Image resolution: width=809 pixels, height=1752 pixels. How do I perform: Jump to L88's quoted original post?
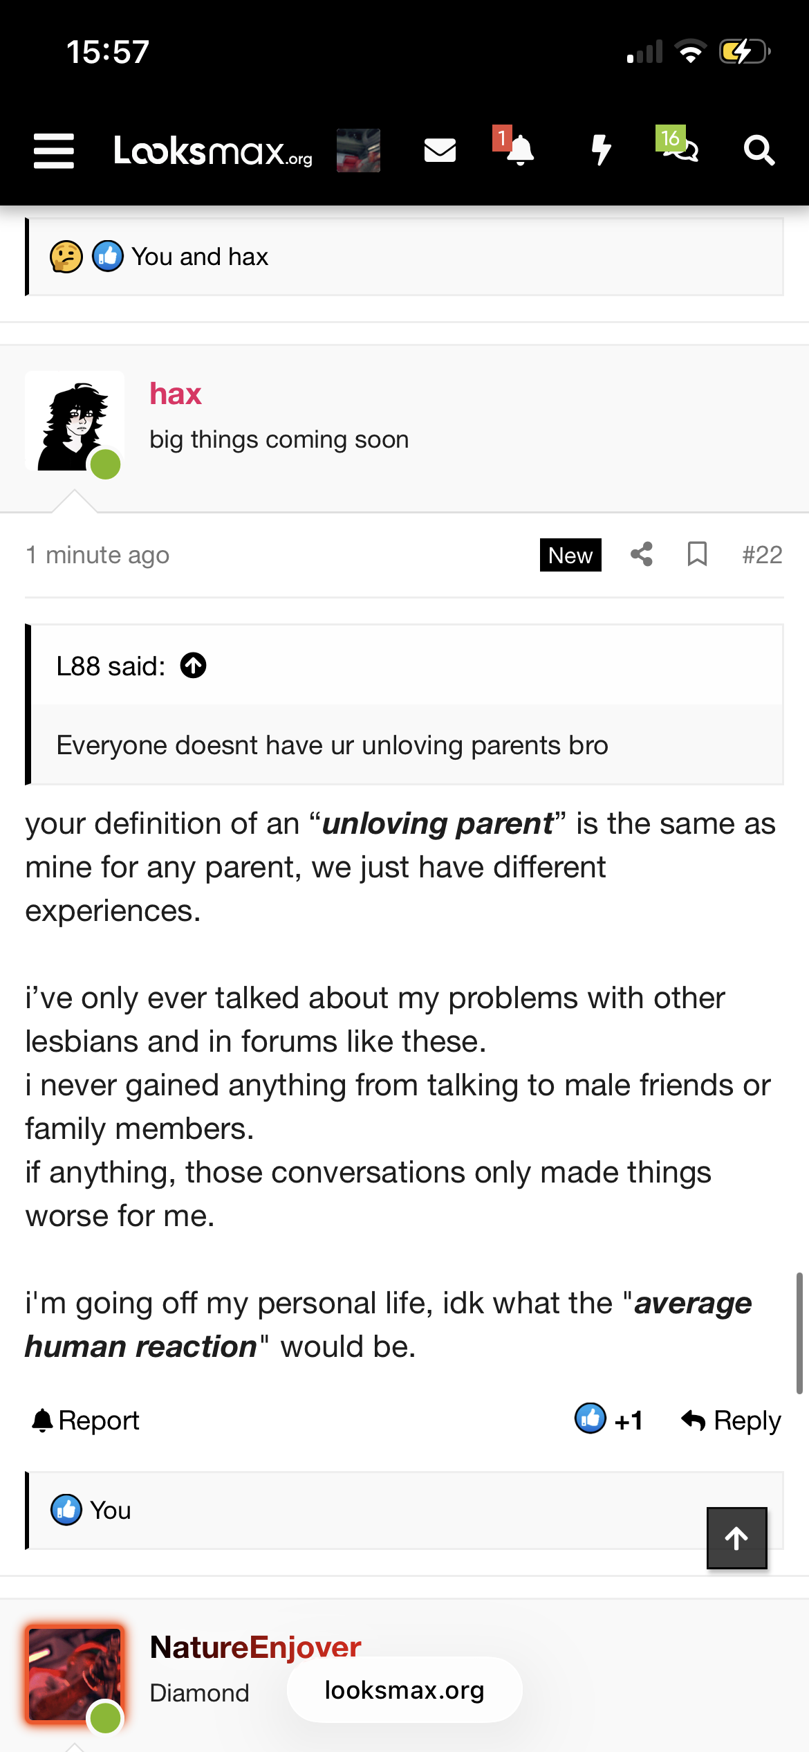pos(194,666)
